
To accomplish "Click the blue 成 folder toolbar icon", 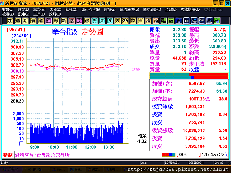I will pyautogui.click(x=179, y=21).
